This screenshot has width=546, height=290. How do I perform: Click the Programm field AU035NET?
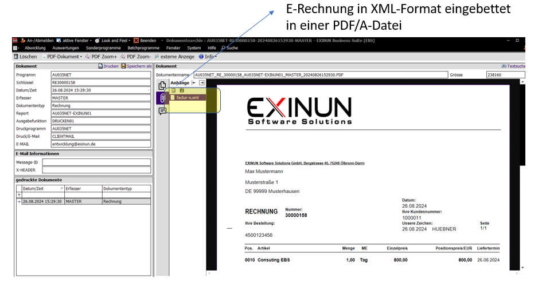pyautogui.click(x=101, y=75)
